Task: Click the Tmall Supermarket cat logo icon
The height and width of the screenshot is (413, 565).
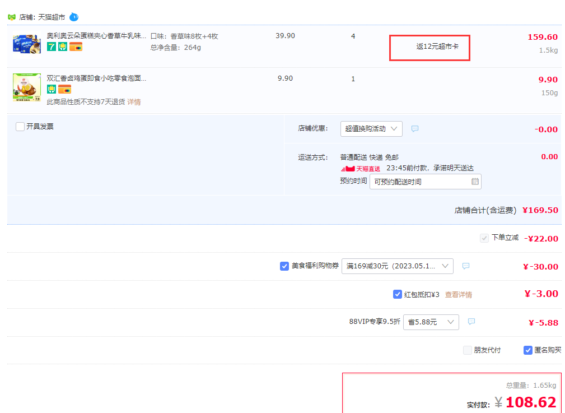Action: pos(12,17)
